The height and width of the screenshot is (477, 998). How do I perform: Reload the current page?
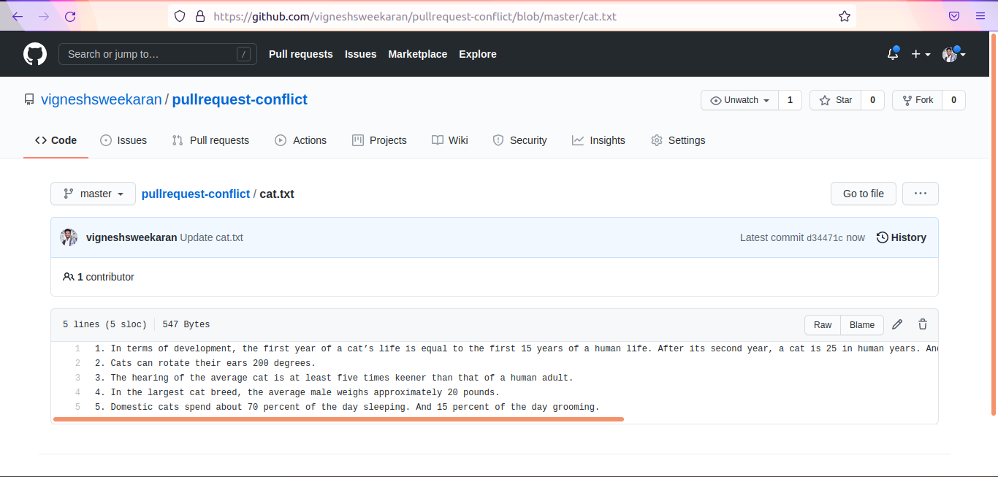pyautogui.click(x=70, y=15)
